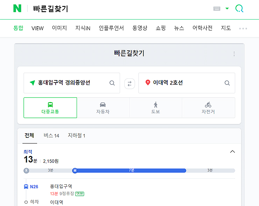This screenshot has height=206, width=259.
Task: Filter routes by 지하철 1
Action: point(77,135)
